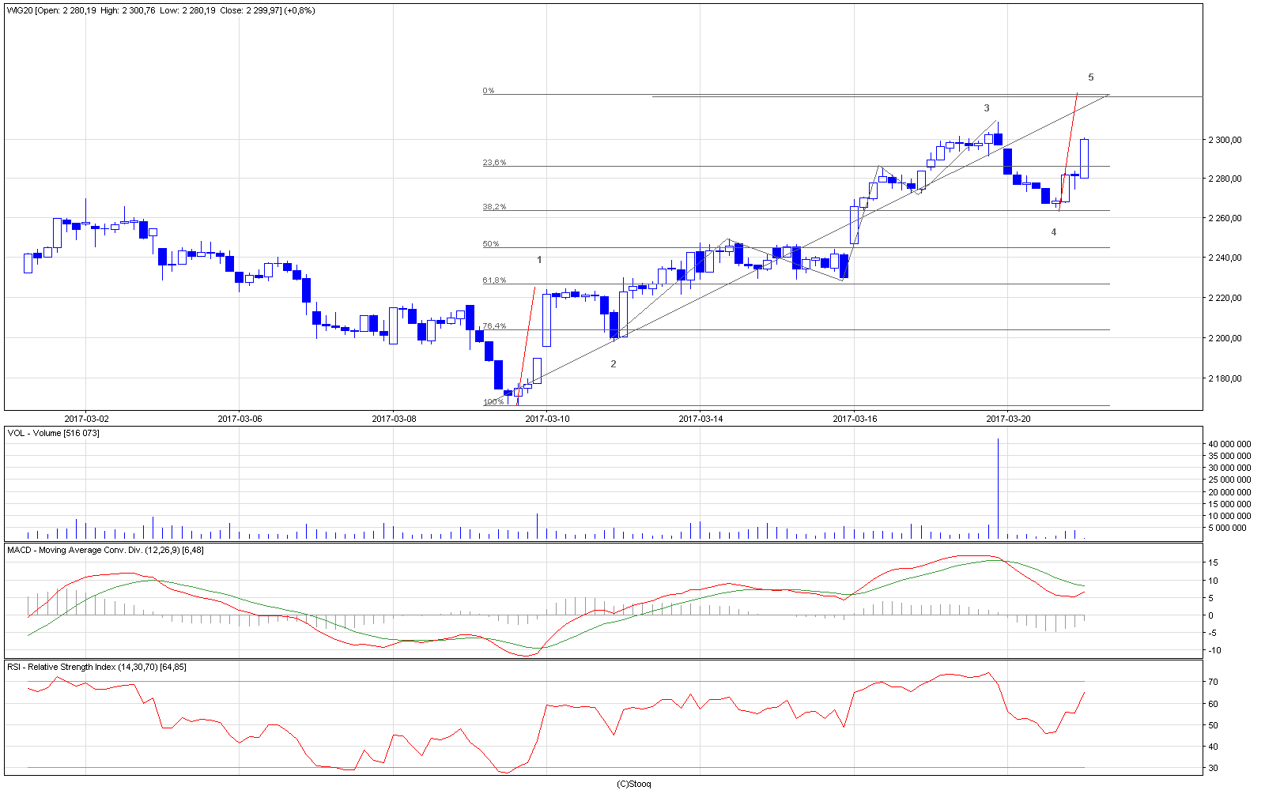The image size is (1265, 790).
Task: Select the 50% Fibonacci level label
Action: pyautogui.click(x=491, y=244)
